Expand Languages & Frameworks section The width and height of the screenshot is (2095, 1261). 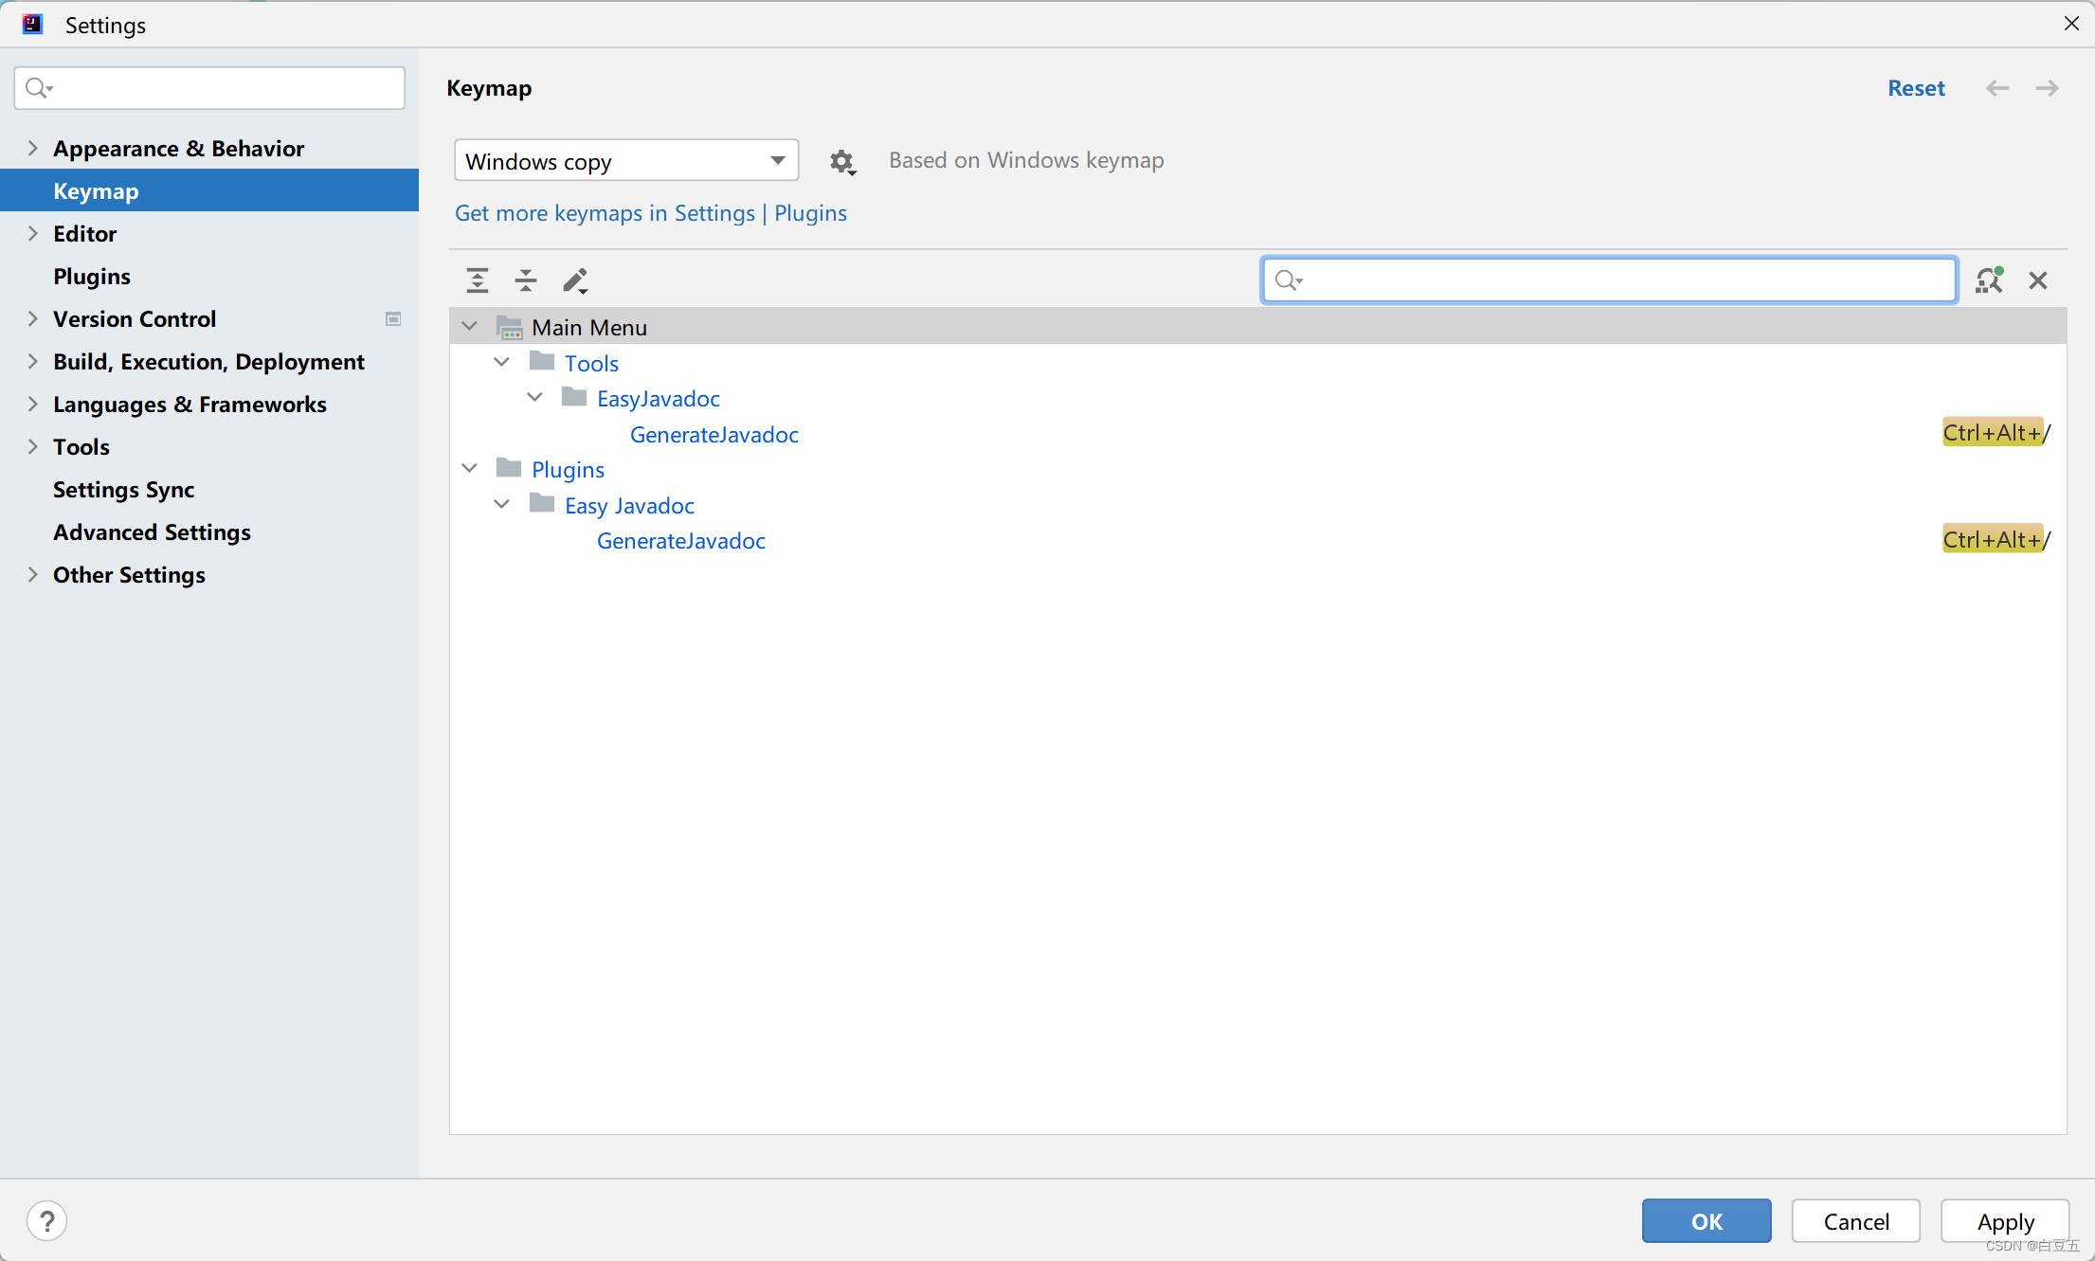point(33,405)
